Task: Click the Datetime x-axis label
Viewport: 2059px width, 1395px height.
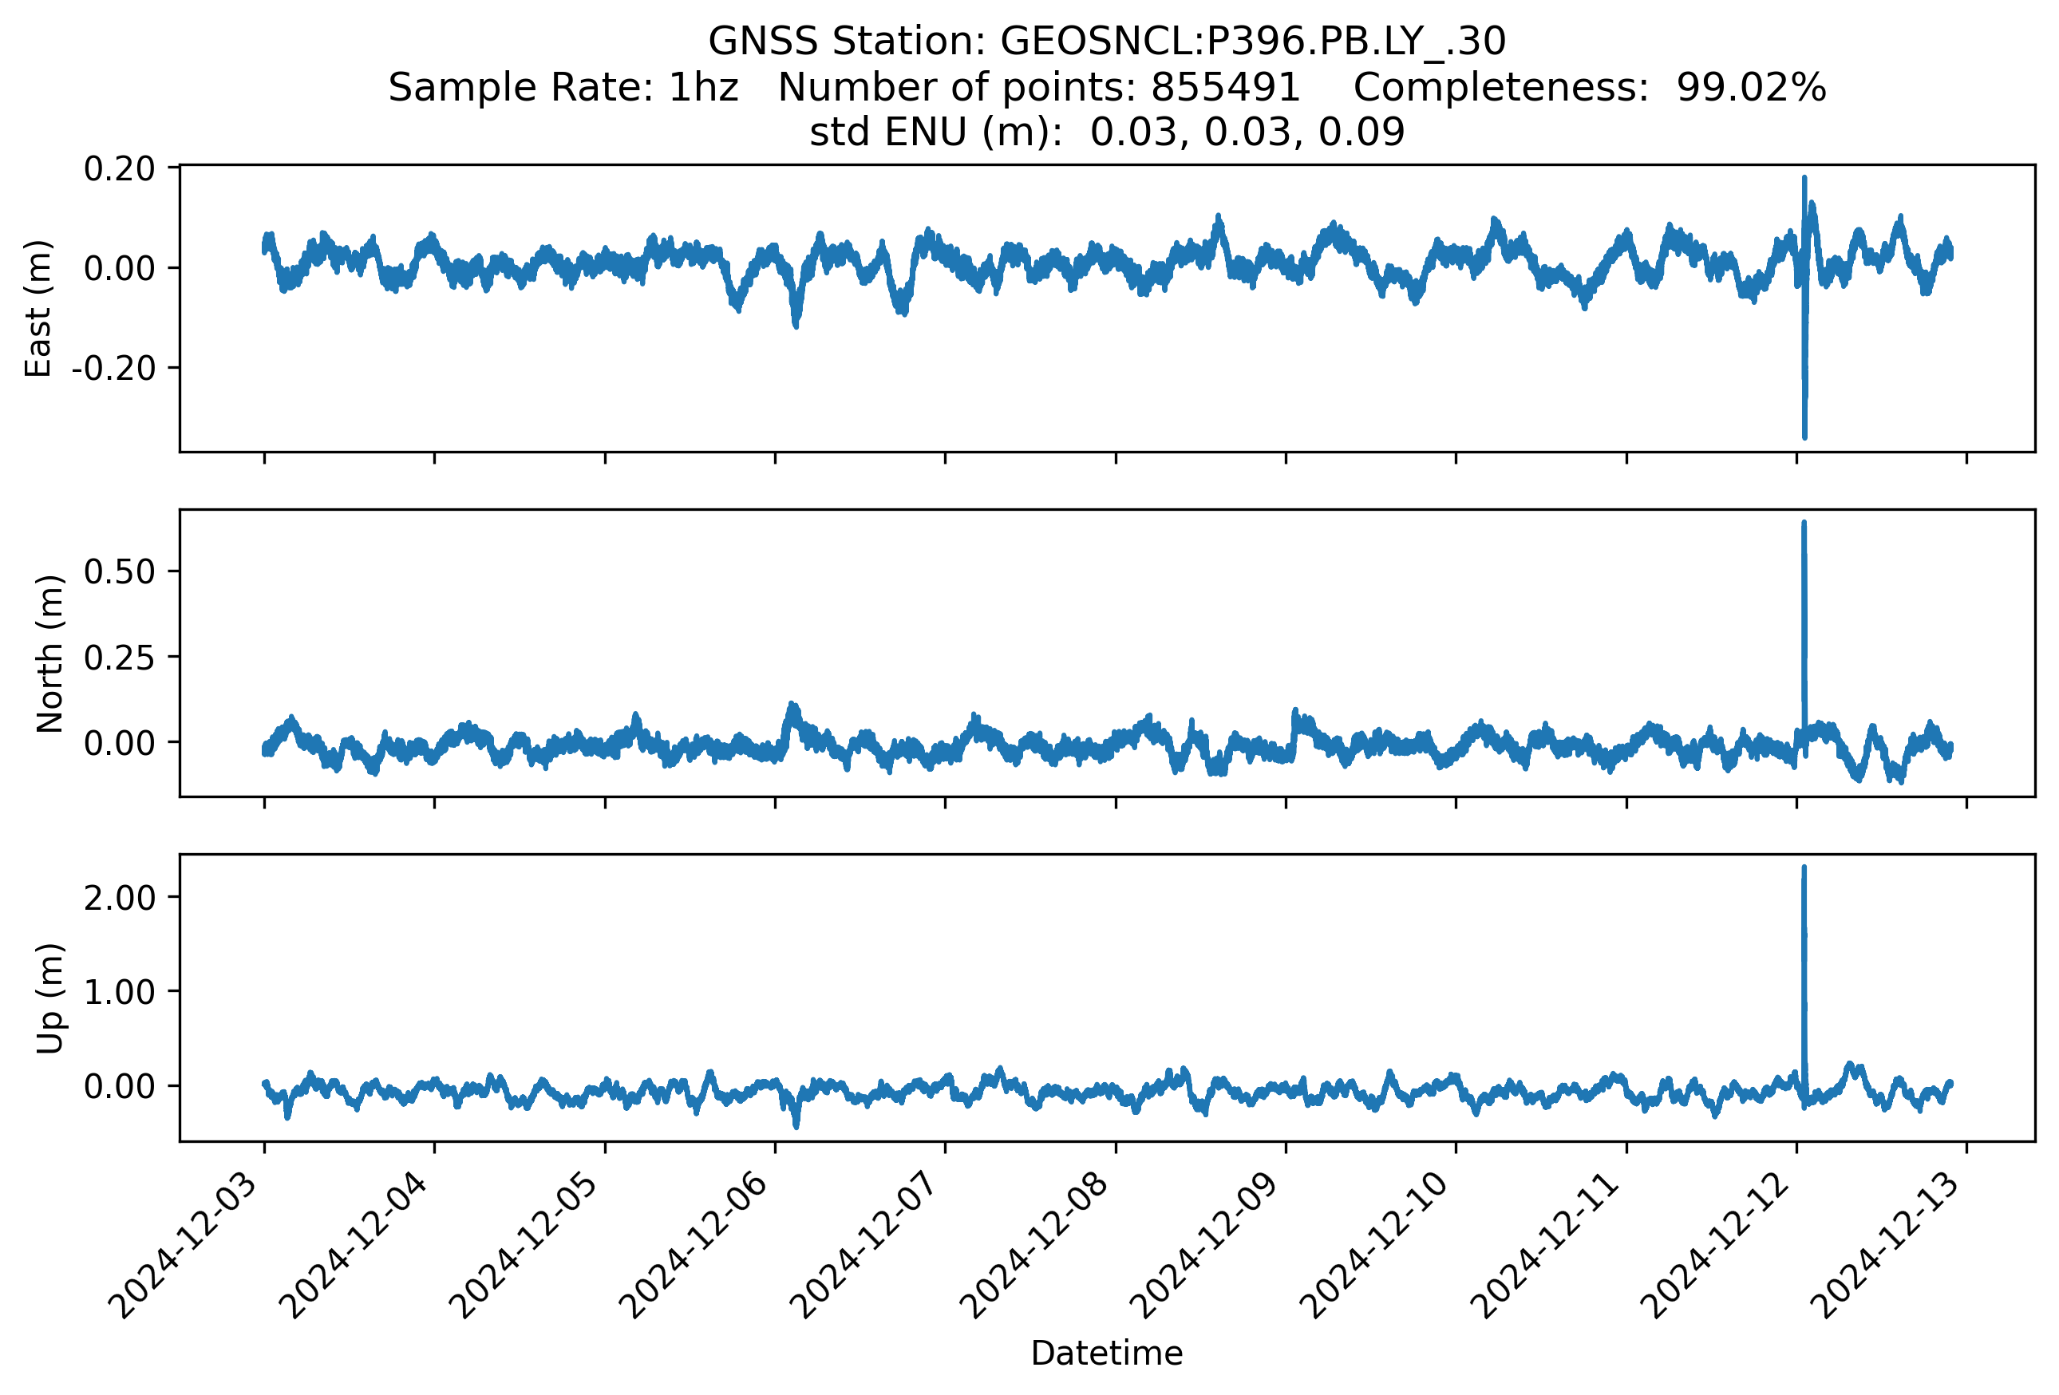Action: tap(1107, 1354)
